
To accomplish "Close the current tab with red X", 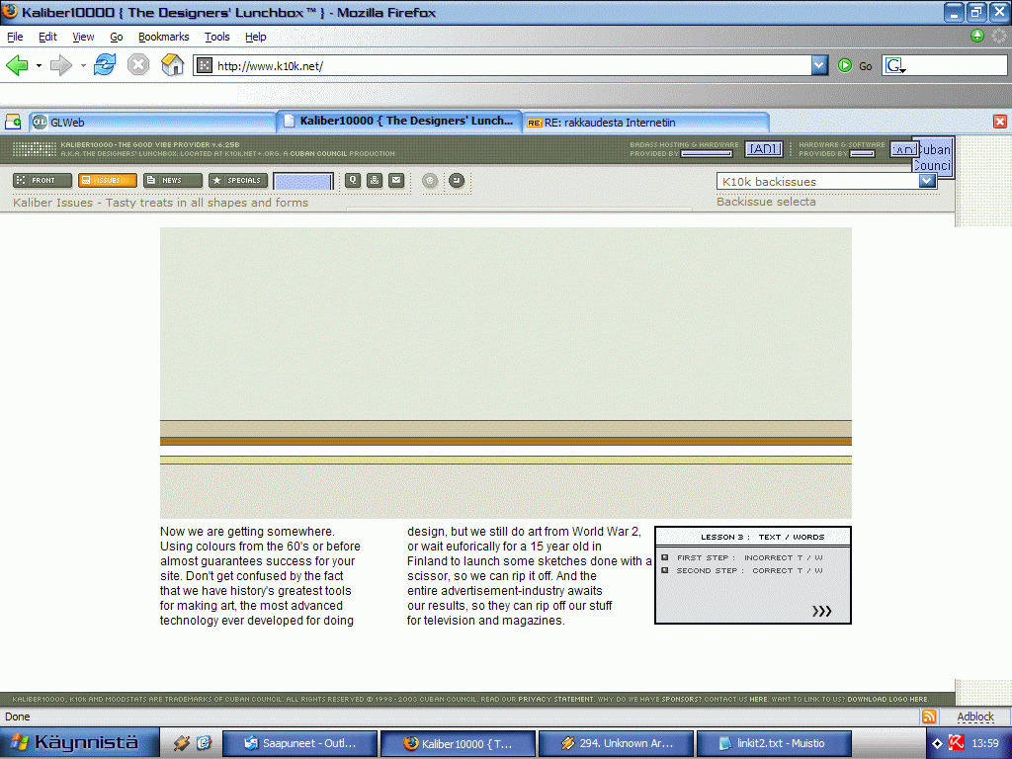I will point(1000,122).
